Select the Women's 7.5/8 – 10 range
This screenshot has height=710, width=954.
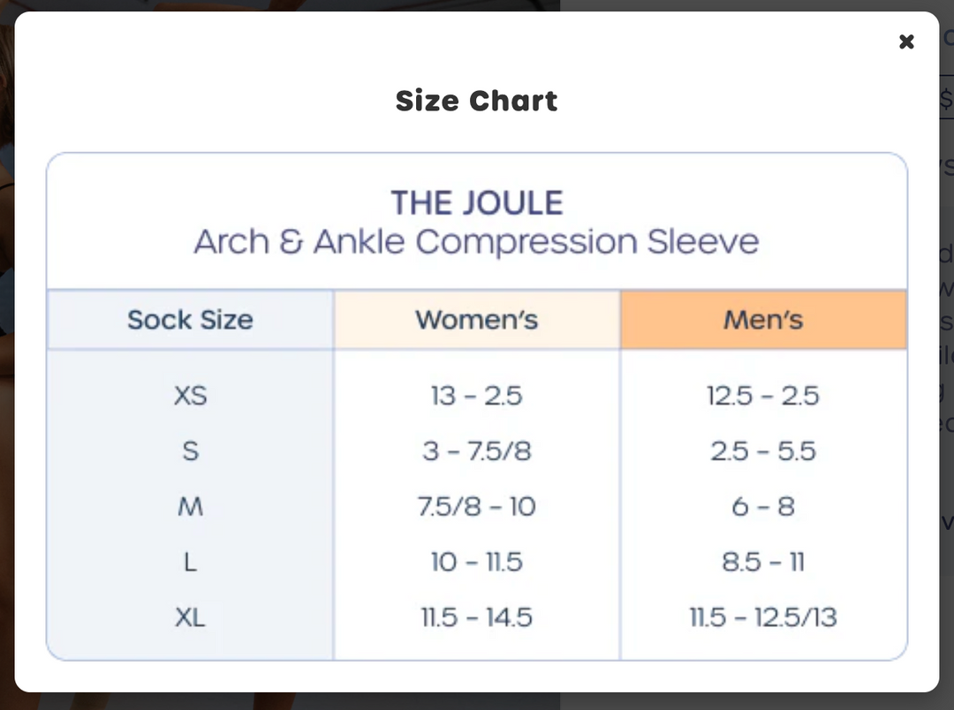click(477, 507)
